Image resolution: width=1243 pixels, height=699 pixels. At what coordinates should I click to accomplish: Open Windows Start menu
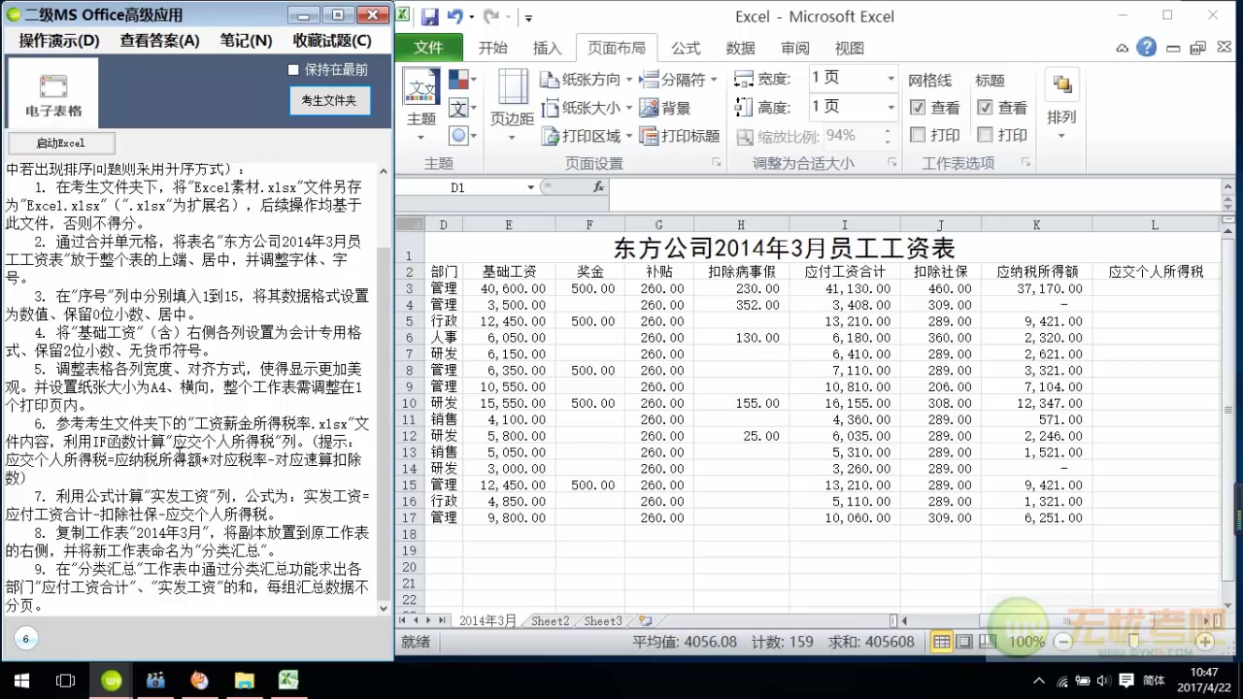point(20,681)
